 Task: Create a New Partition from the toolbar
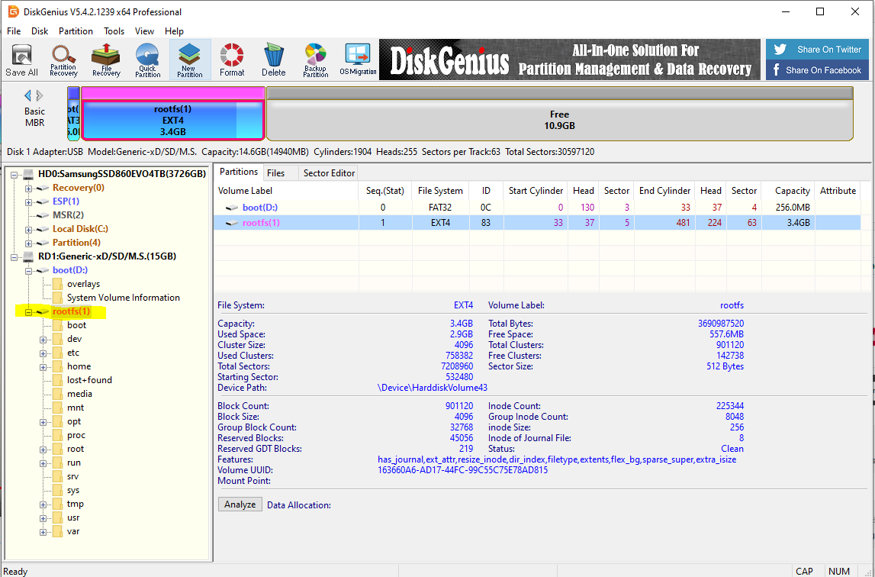(190, 60)
